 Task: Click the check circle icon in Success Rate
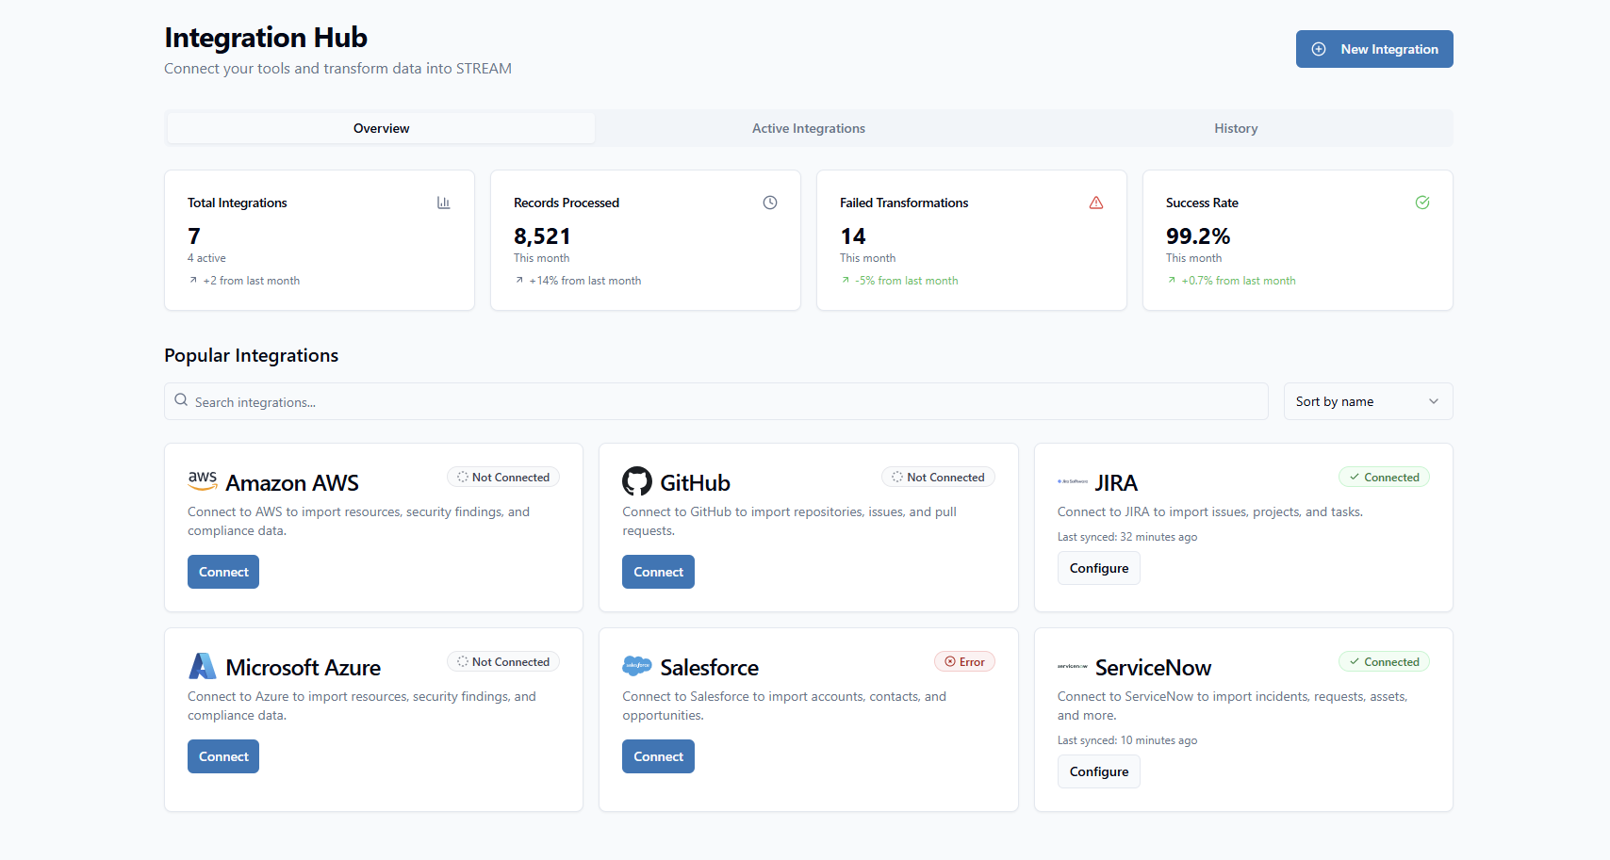point(1422,203)
